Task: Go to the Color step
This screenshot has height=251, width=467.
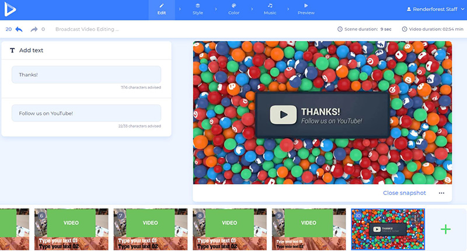Action: [x=234, y=9]
